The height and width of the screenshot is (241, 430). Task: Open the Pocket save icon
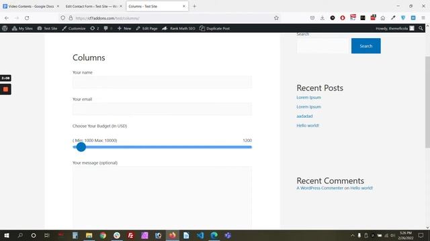click(x=312, y=18)
